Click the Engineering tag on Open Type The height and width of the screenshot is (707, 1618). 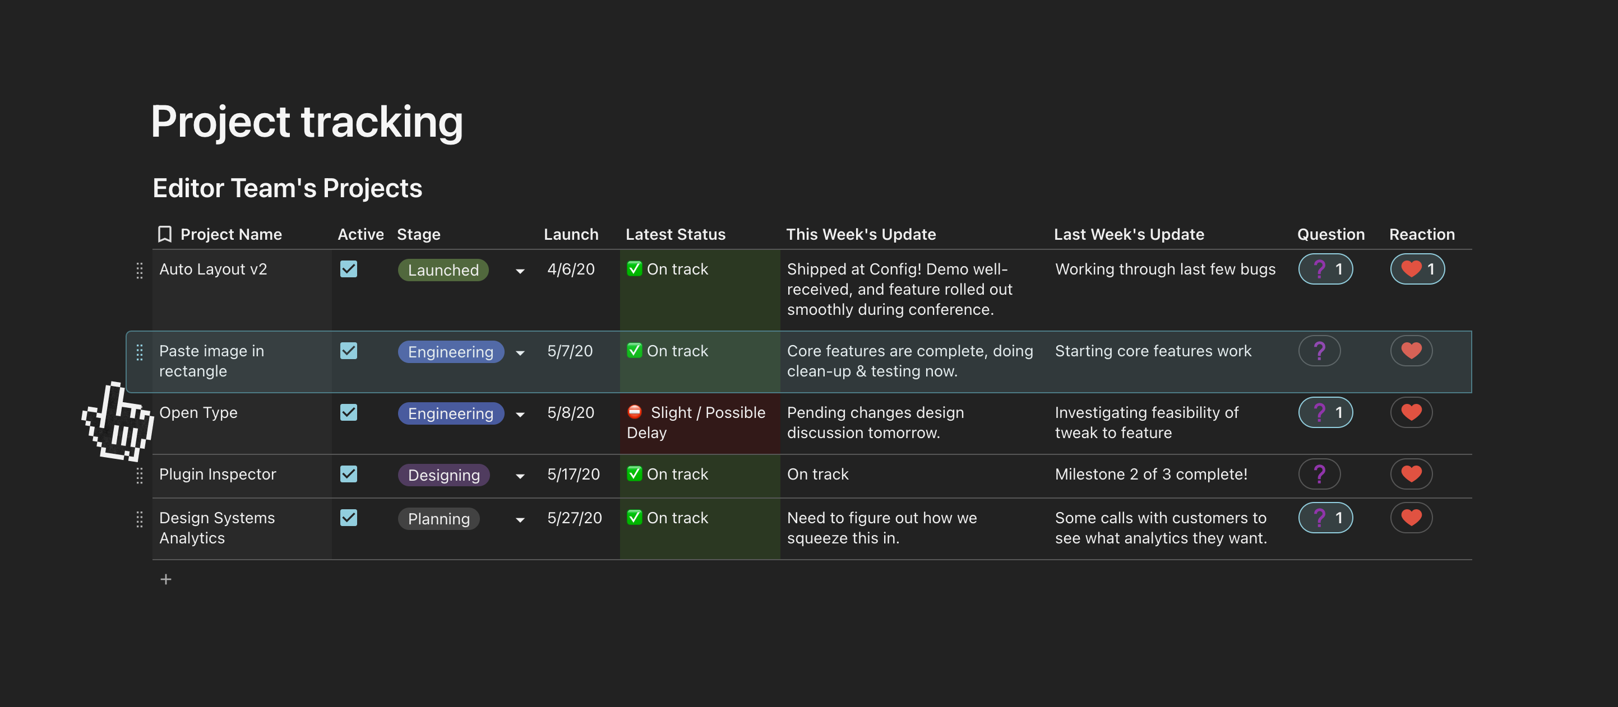coord(450,414)
